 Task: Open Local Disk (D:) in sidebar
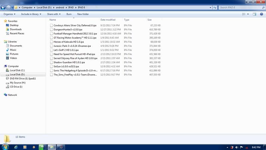point(17,74)
